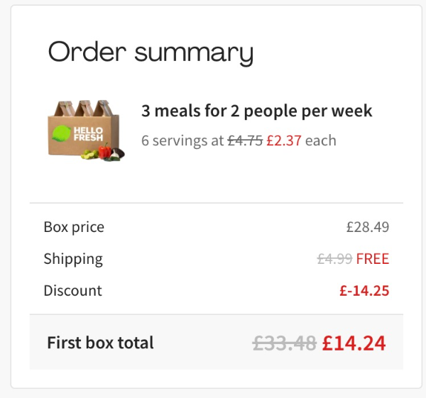Select the 3 meals for 2 people title
This screenshot has height=398, width=426.
click(x=256, y=111)
